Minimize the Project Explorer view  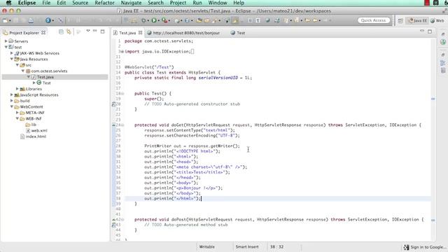tap(95, 31)
